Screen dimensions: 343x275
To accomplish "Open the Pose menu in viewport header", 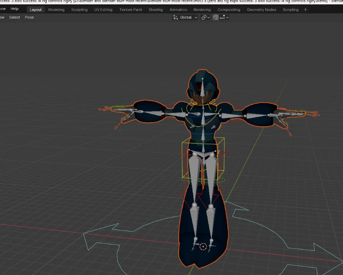I will click(x=29, y=17).
